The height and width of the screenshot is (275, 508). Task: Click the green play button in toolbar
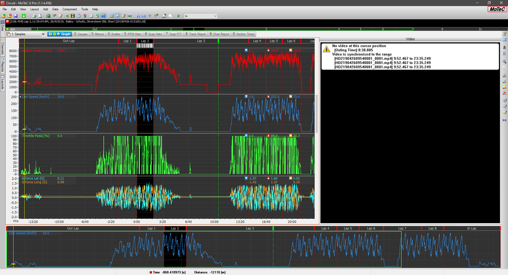point(178,16)
